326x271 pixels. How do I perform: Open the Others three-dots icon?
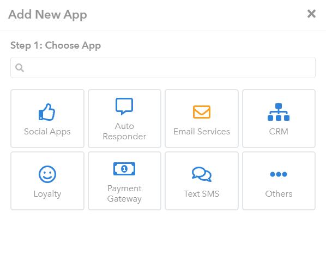click(279, 174)
